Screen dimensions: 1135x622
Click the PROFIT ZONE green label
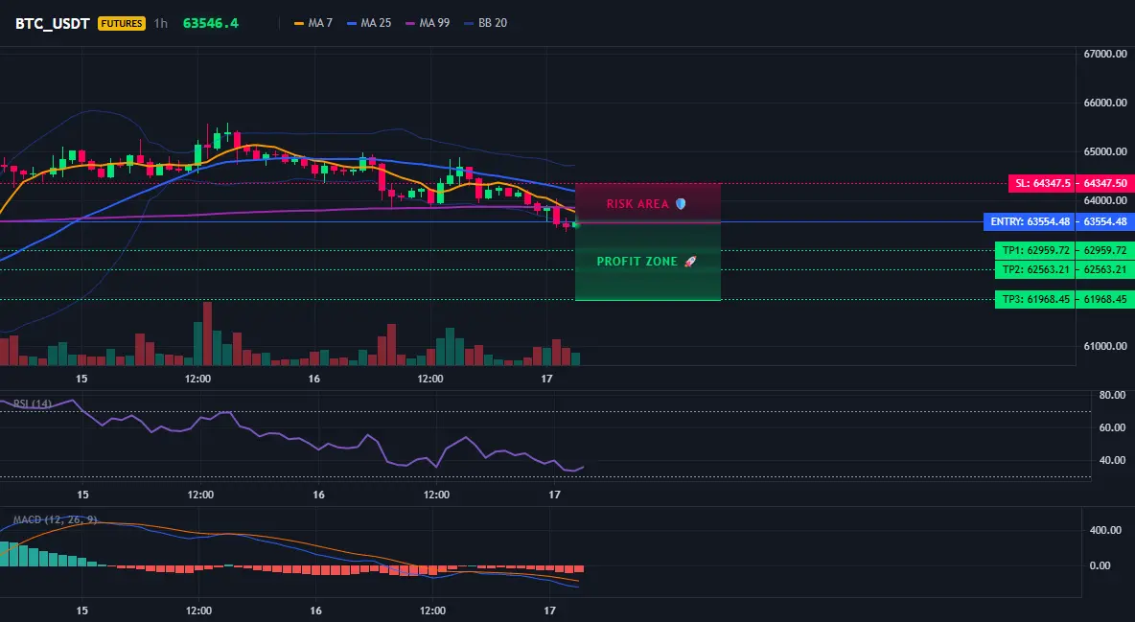coord(637,262)
